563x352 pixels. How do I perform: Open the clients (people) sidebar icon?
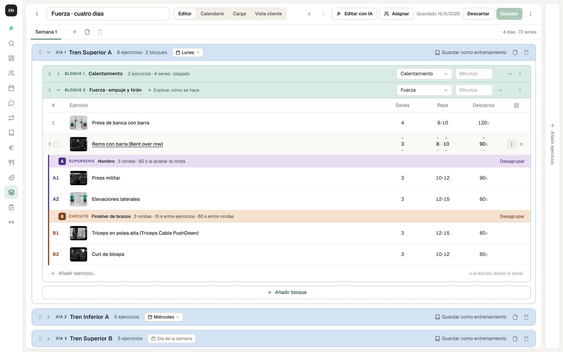click(x=11, y=73)
